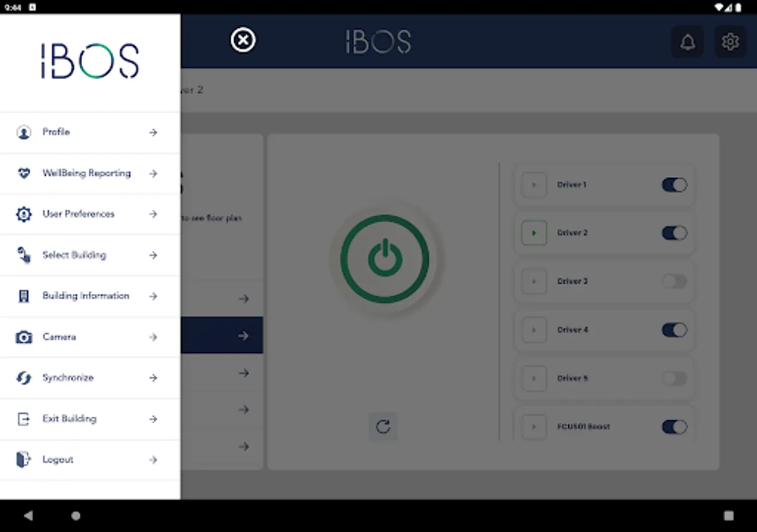Viewport: 757px width, 532px height.
Task: Toggle Driver 3 switch
Action: [x=674, y=281]
